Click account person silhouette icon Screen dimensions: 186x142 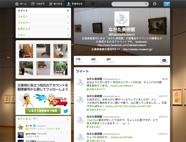point(69,4)
